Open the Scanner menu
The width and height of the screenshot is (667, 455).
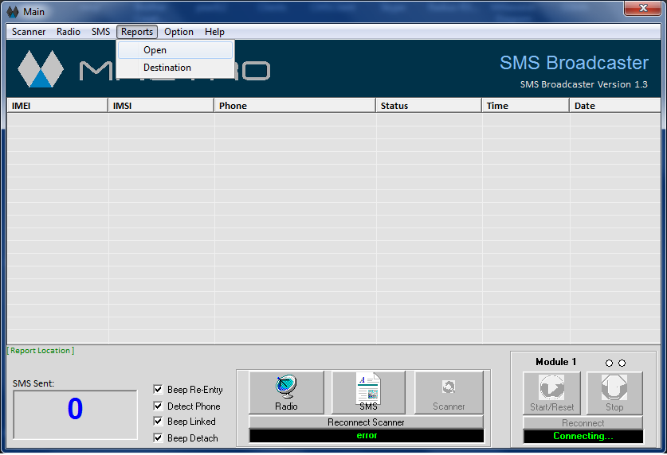(29, 32)
